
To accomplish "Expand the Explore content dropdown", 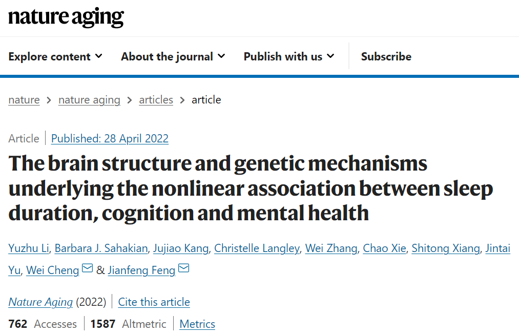I will pos(55,57).
